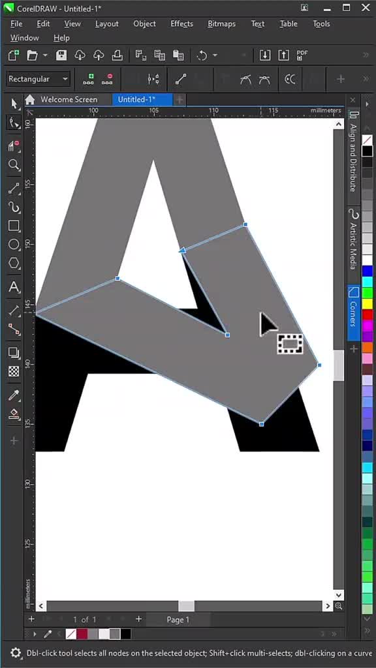This screenshot has height=668, width=376.
Task: Open the Artistic Media docker tab
Action: [x=353, y=239]
